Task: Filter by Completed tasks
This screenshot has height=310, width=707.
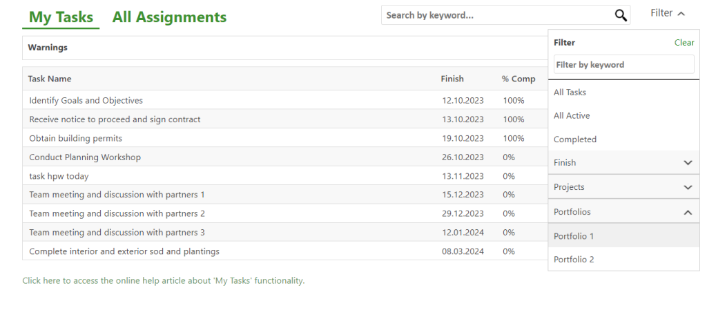Action: (x=575, y=139)
